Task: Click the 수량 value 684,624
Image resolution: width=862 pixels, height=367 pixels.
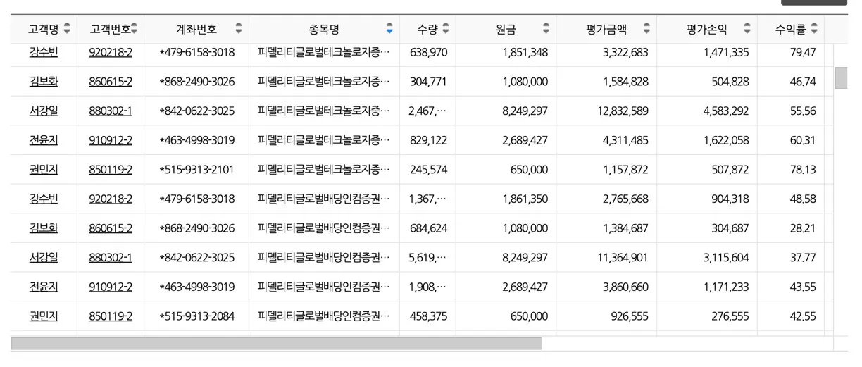Action: click(x=428, y=228)
